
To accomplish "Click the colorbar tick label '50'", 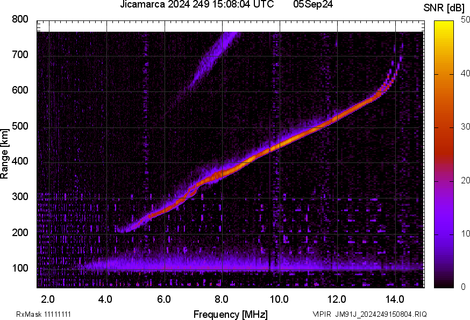I will click(466, 20).
